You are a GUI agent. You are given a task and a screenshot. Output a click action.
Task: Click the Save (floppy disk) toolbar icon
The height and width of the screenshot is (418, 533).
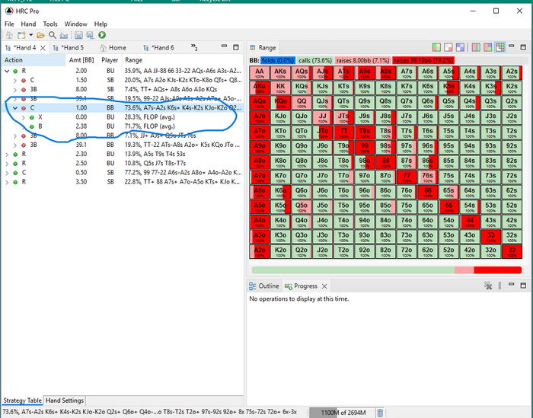[x=79, y=35]
